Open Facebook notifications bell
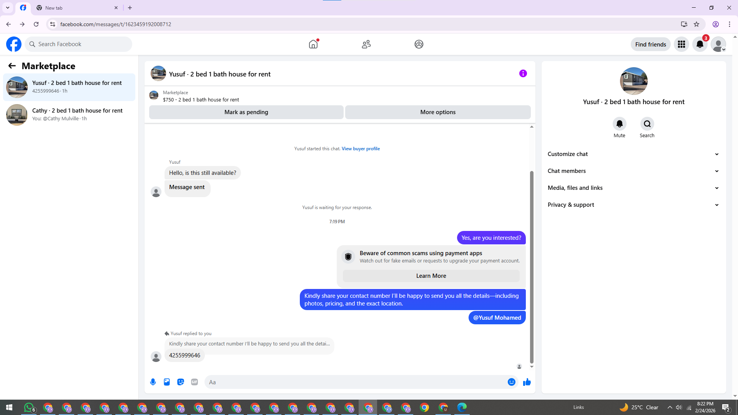 pos(700,44)
